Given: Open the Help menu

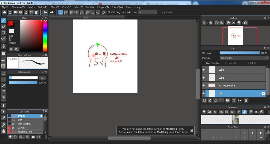Looking at the screenshot, I should pos(138,7).
